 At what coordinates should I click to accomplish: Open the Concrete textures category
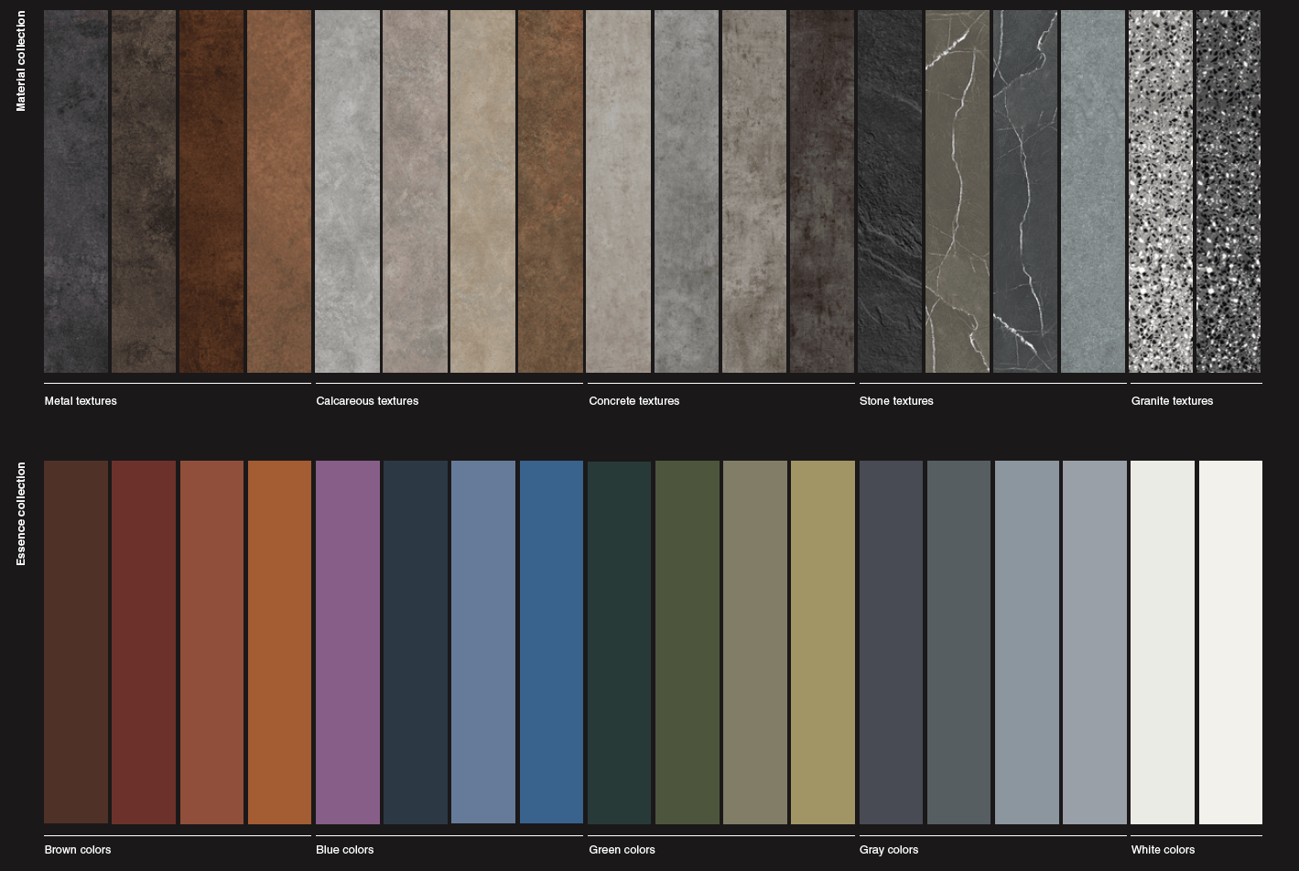tap(633, 401)
